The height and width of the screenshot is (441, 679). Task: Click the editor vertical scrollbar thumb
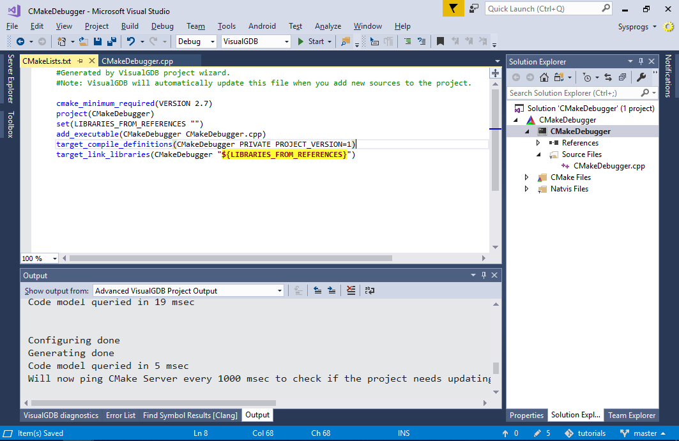[496, 140]
